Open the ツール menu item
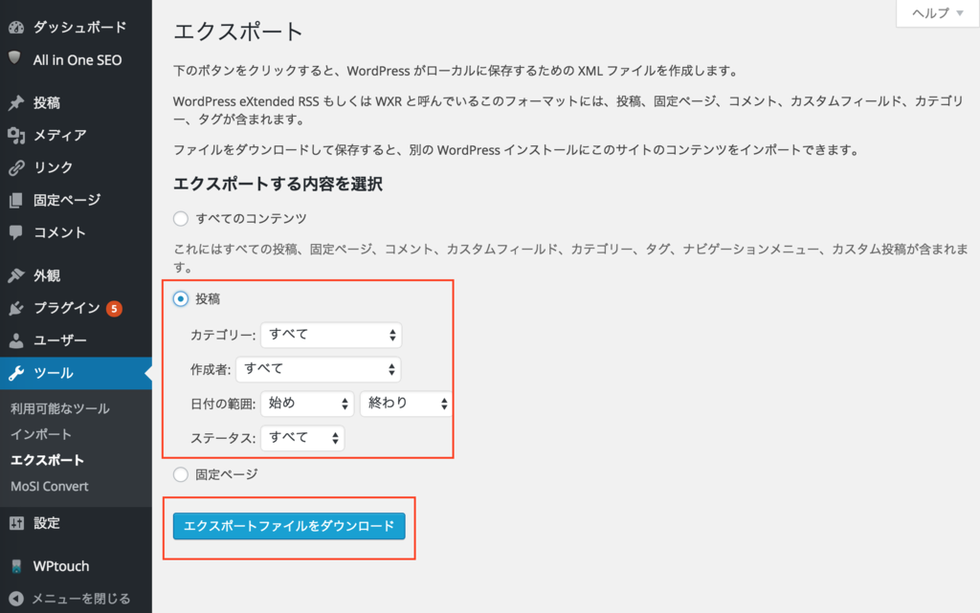Viewport: 980px width, 613px height. click(x=76, y=373)
